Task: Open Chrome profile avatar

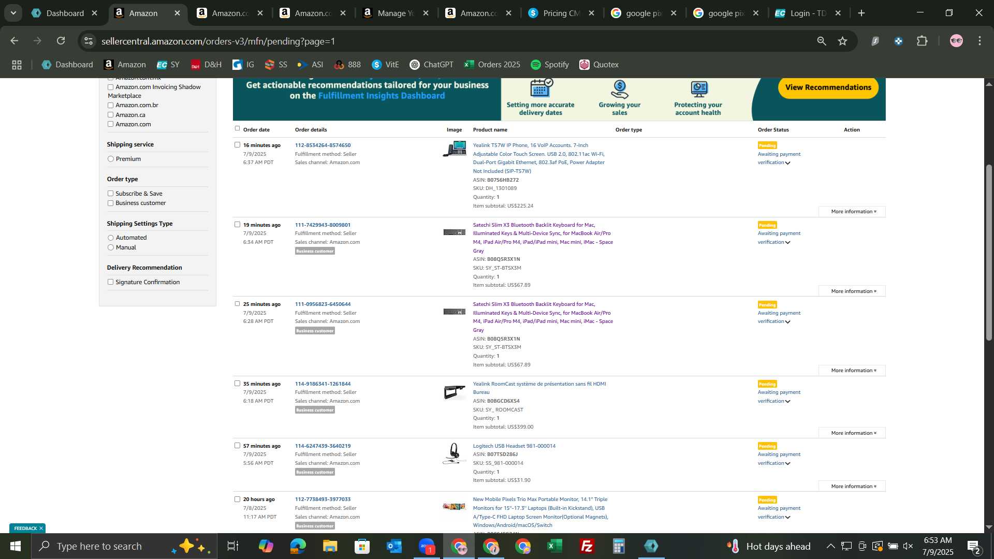Action: [x=956, y=41]
